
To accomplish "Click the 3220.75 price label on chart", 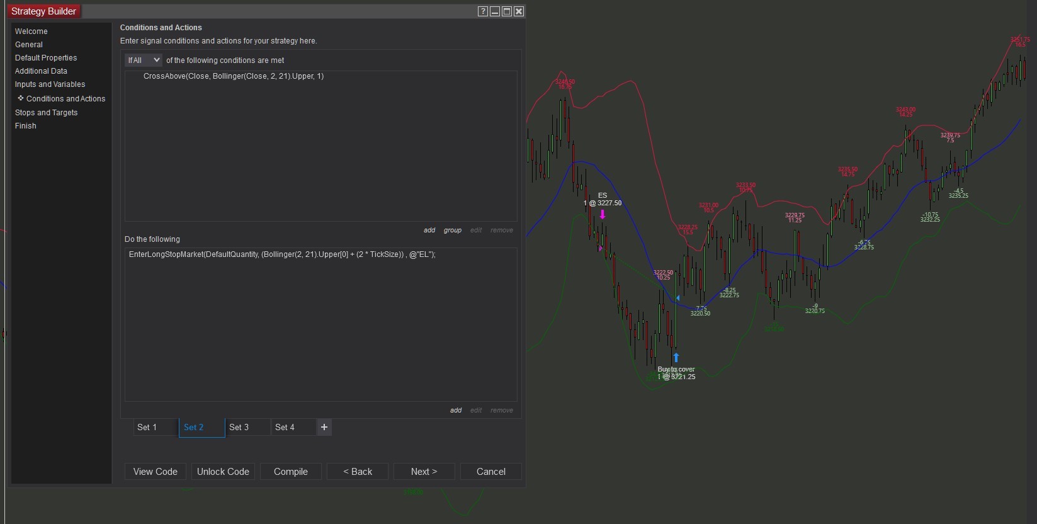I will point(815,311).
